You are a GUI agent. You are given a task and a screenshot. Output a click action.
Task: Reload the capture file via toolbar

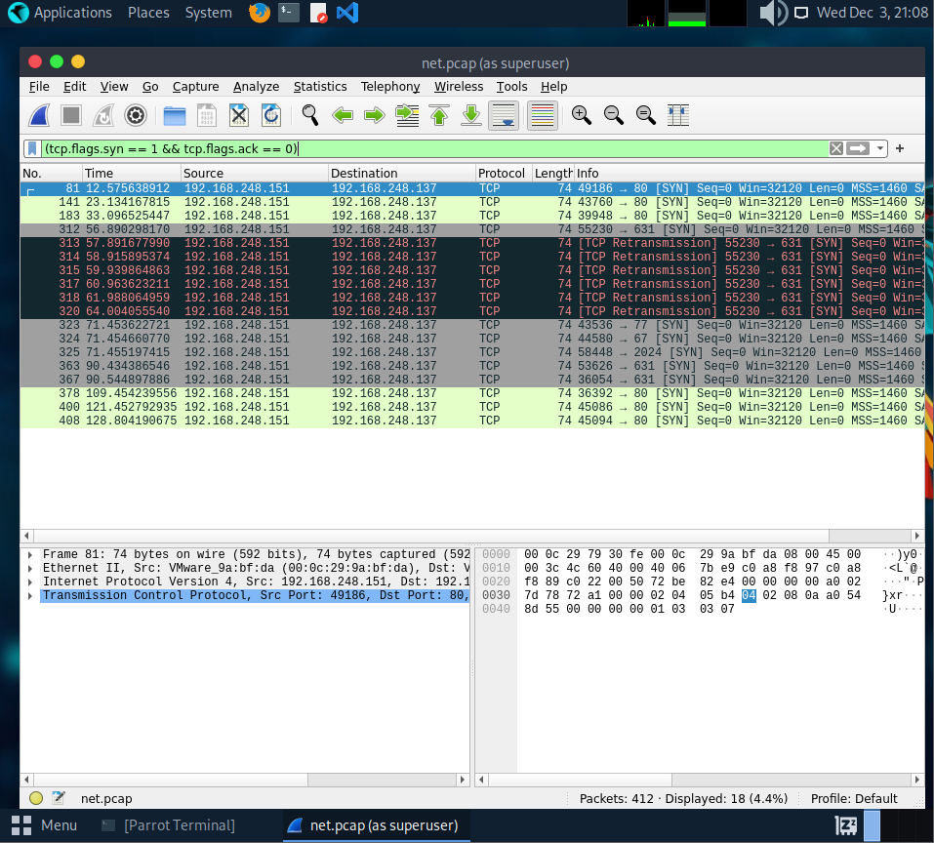pos(270,115)
